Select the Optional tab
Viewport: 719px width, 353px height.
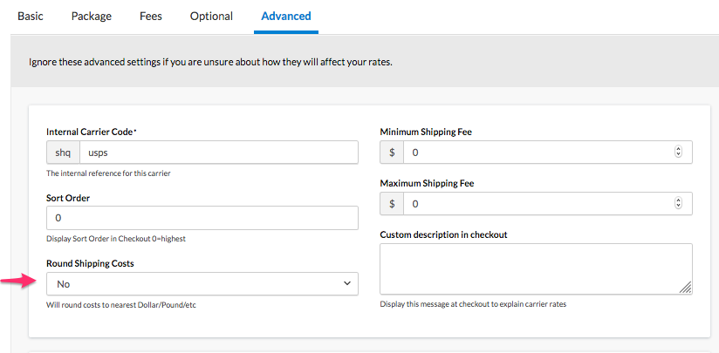(211, 17)
